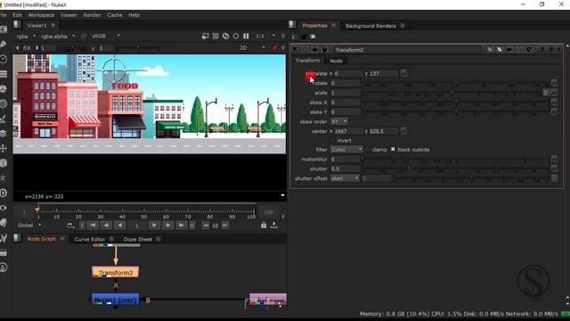570x321 pixels.
Task: Open the Node tab in Transform2 properties
Action: (336, 61)
